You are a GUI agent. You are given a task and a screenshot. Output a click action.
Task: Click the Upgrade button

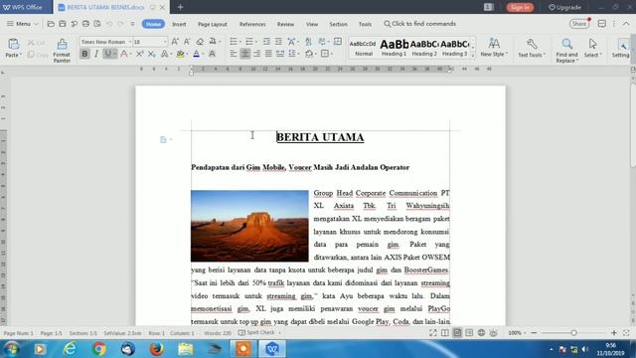click(564, 7)
